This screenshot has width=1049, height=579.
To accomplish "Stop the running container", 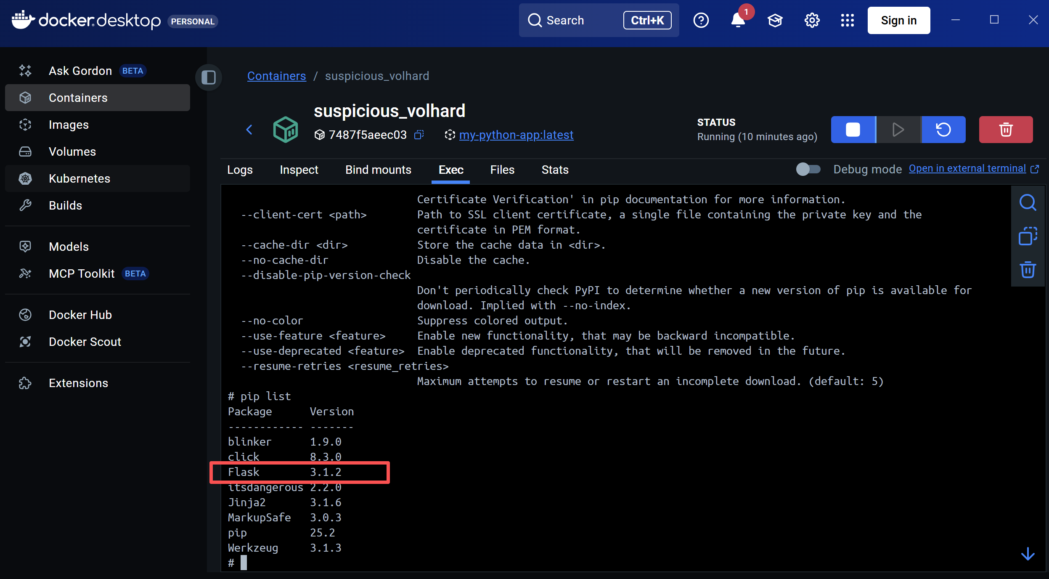I will point(853,130).
